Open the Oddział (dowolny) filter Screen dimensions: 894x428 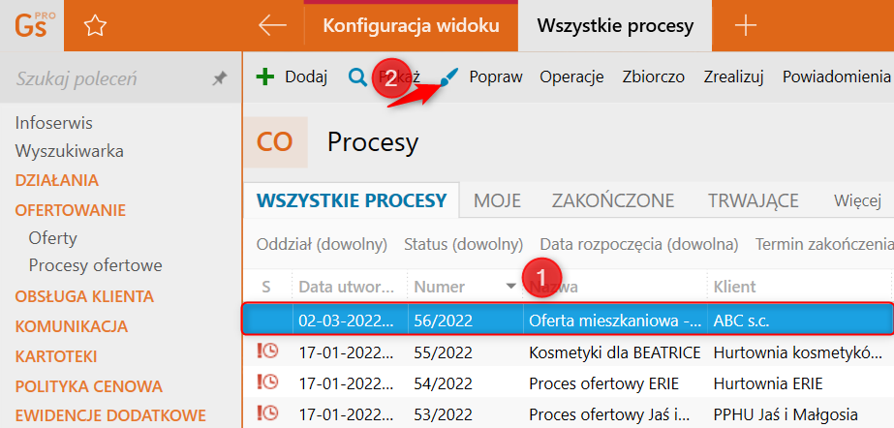[322, 244]
